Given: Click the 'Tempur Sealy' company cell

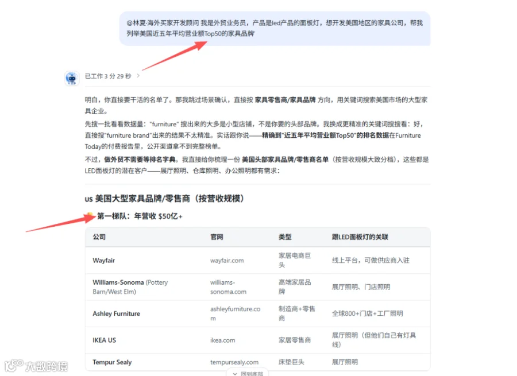Looking at the screenshot, I should [x=112, y=362].
